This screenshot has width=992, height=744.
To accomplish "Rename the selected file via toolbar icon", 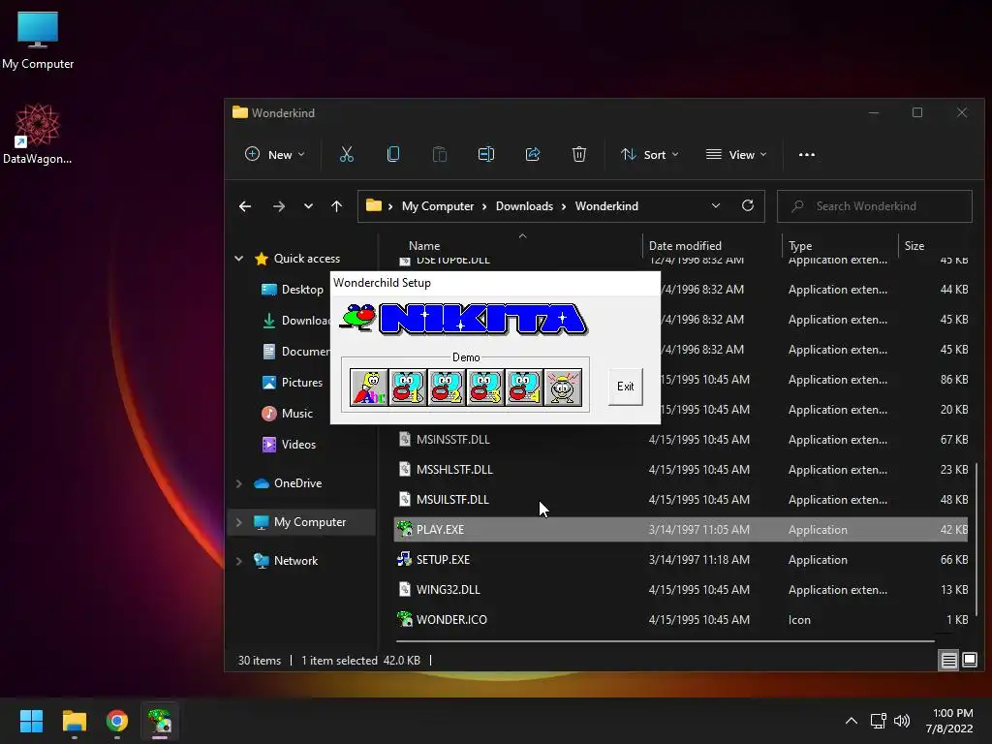I will (x=486, y=154).
